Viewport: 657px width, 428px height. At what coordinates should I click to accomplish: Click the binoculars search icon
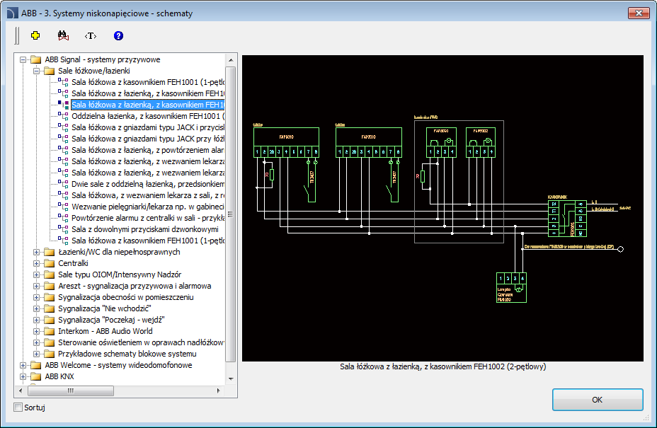[x=62, y=35]
